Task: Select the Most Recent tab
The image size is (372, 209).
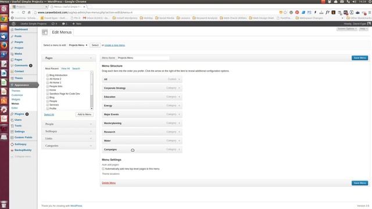Action: tap(52, 69)
